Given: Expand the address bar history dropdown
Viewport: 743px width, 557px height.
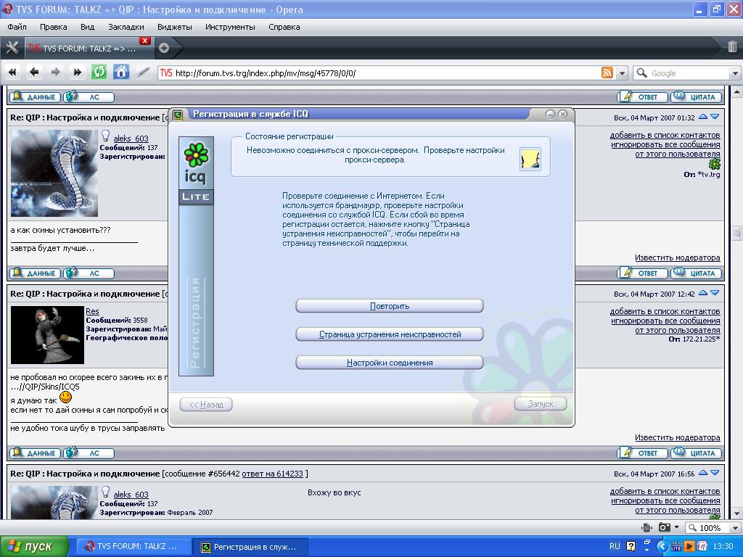Looking at the screenshot, I should 623,73.
